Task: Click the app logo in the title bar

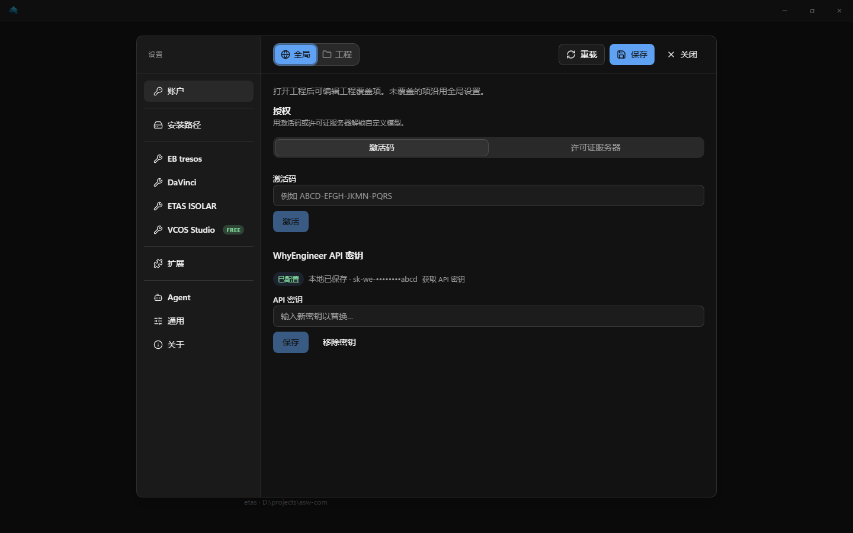Action: (x=14, y=10)
